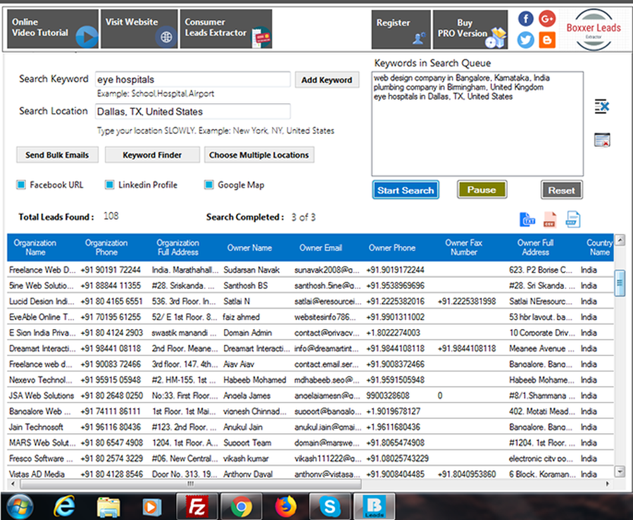Export leads to CSV file icon
Viewport: 633px width, 520px height.
click(549, 220)
